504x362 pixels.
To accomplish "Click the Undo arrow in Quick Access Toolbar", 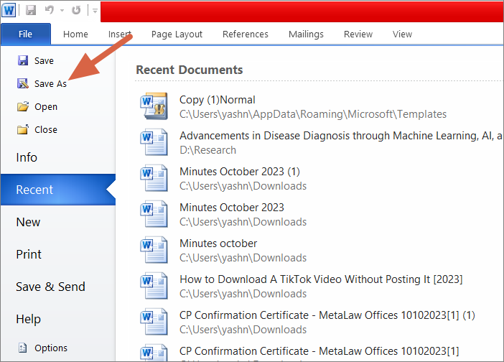I will 49,10.
